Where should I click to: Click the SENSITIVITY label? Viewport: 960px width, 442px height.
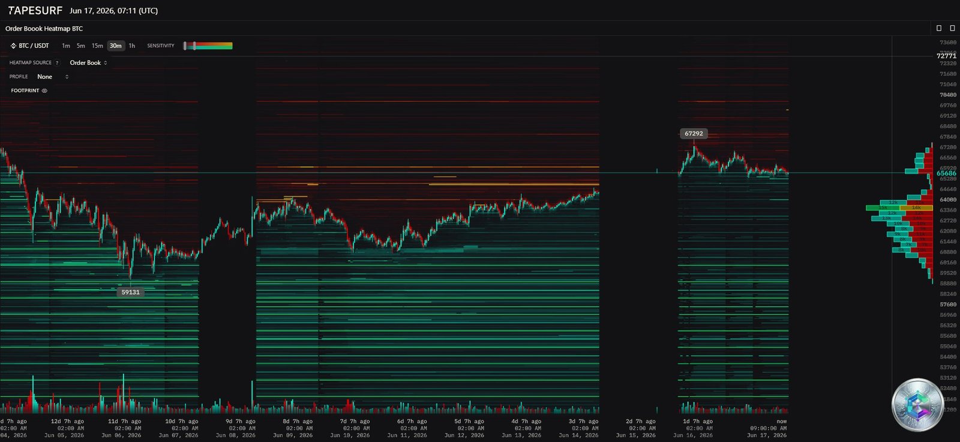[x=161, y=46]
